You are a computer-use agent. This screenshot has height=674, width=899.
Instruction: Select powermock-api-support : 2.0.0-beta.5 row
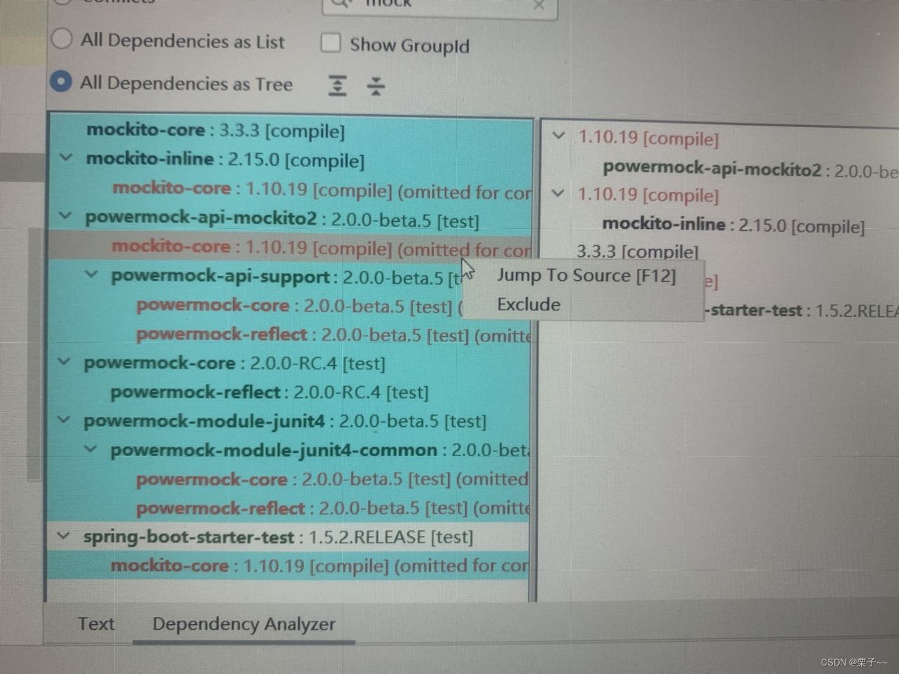tap(290, 277)
